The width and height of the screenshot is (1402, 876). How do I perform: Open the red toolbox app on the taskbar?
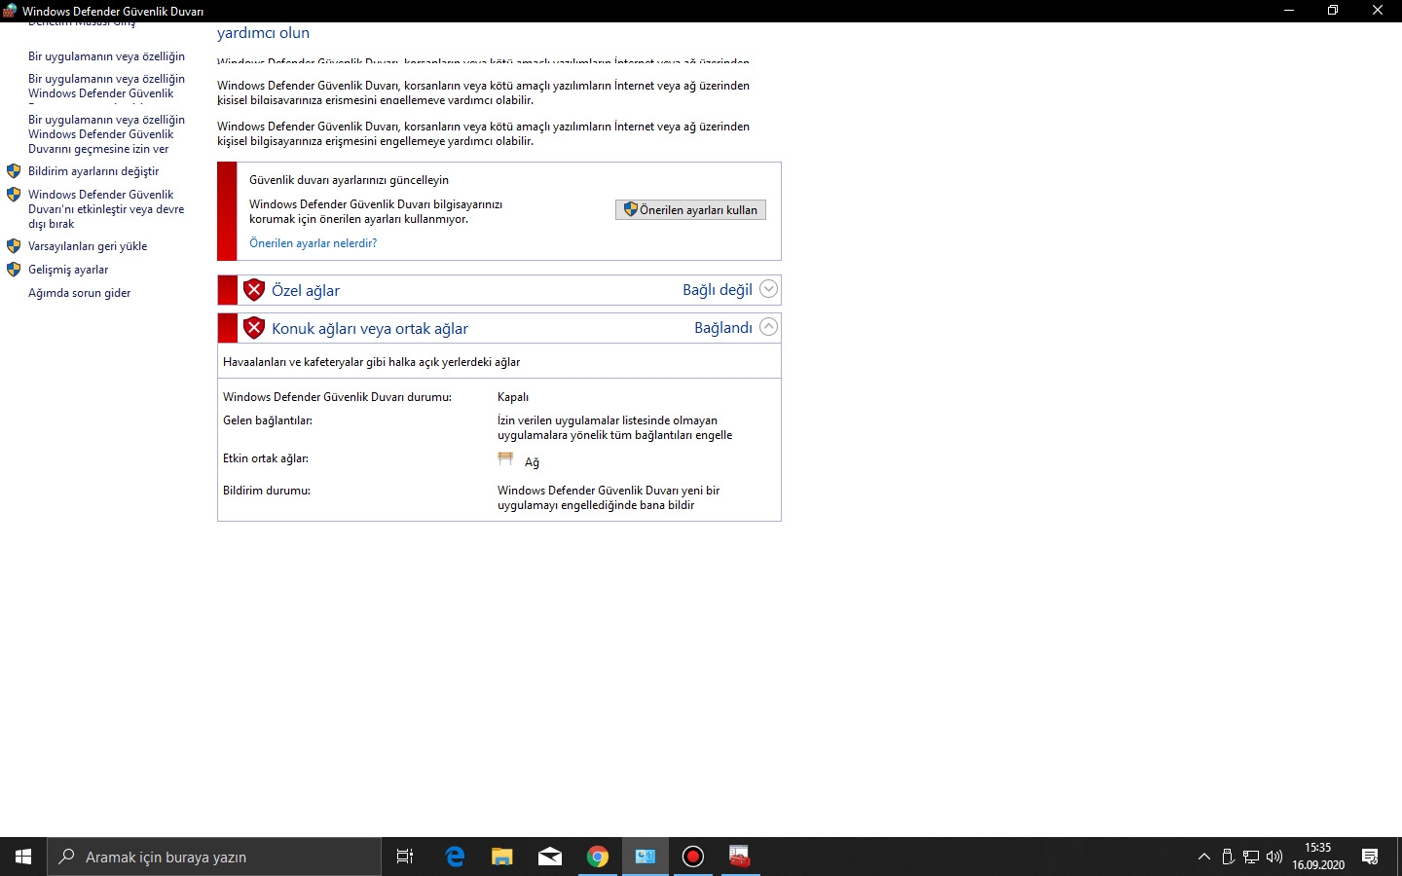click(741, 857)
